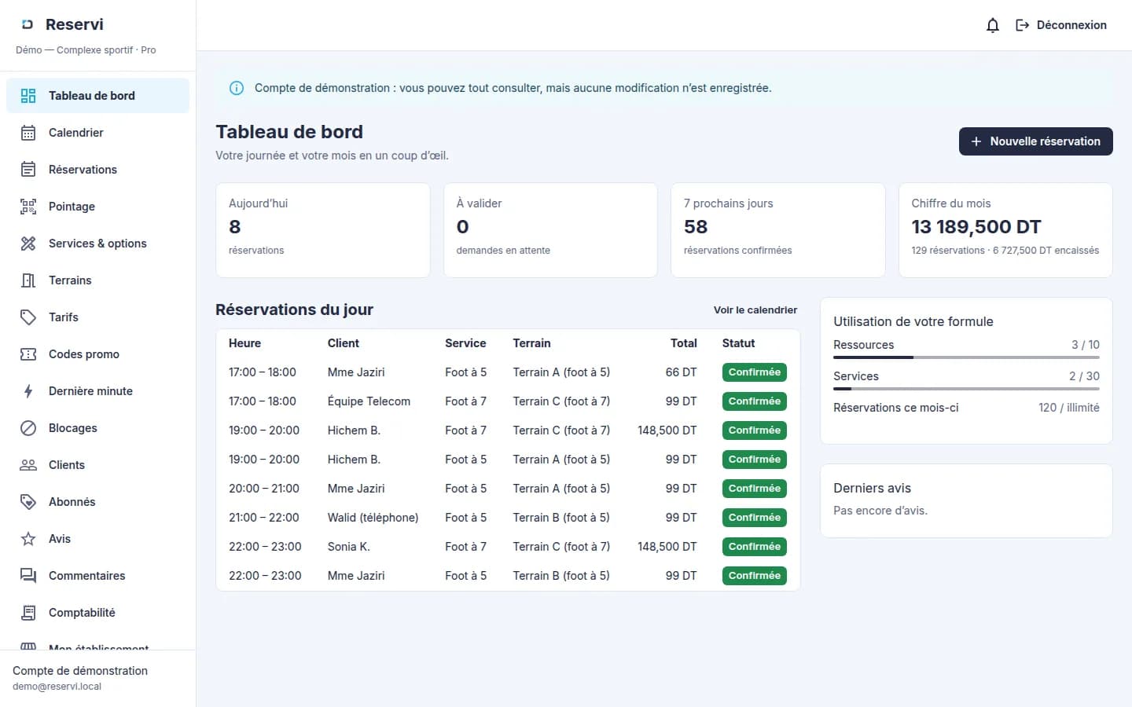1132x707 pixels.
Task: Click the Tableau de bord grid icon
Action: pos(28,96)
